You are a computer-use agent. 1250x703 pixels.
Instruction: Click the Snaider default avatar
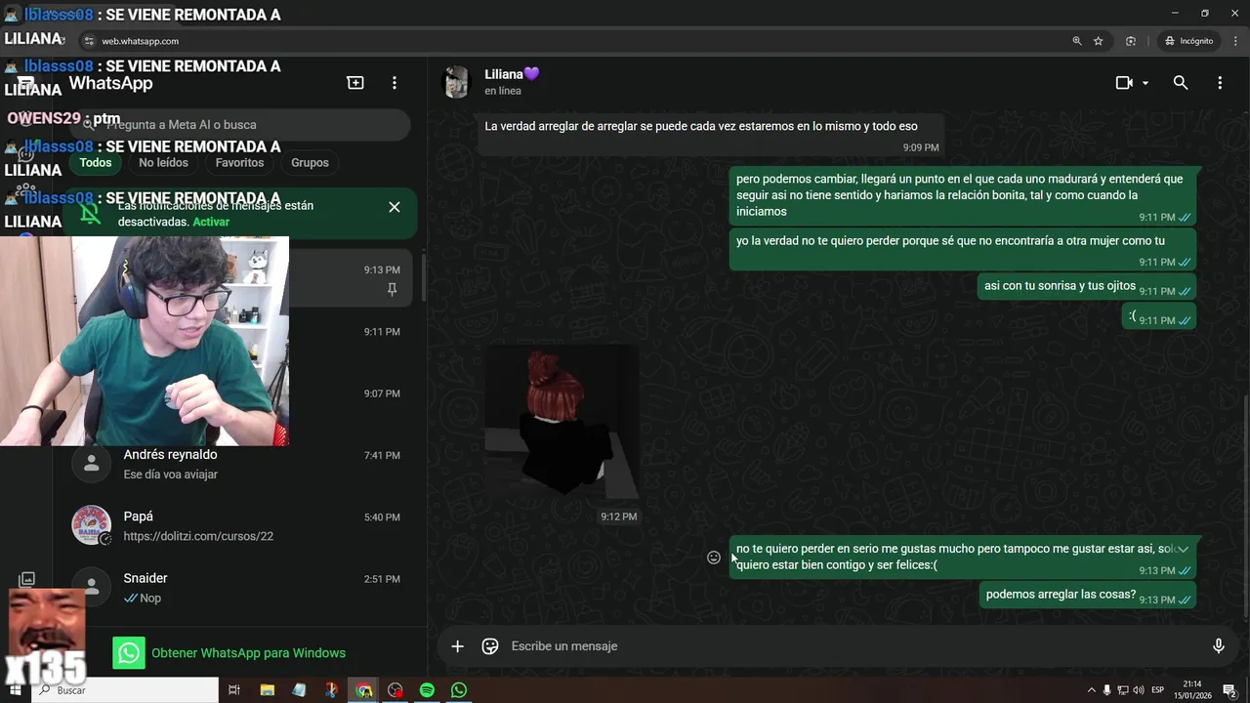91,587
